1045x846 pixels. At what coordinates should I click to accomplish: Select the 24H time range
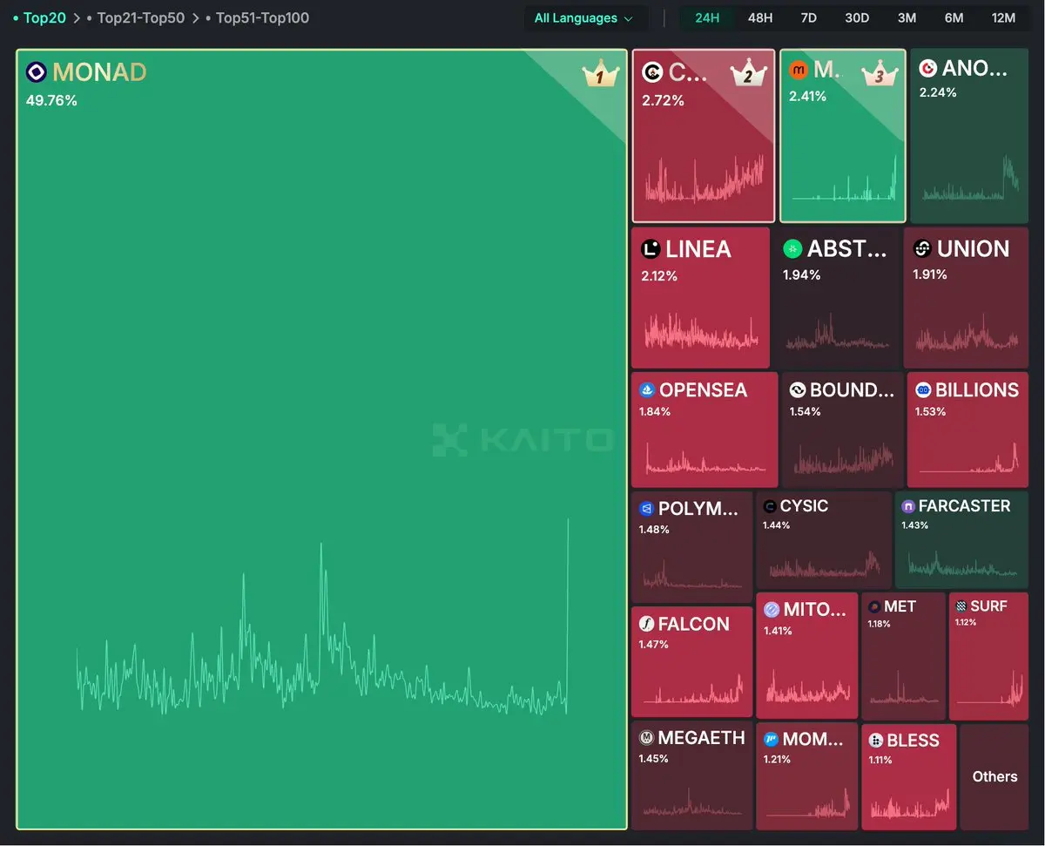(707, 18)
